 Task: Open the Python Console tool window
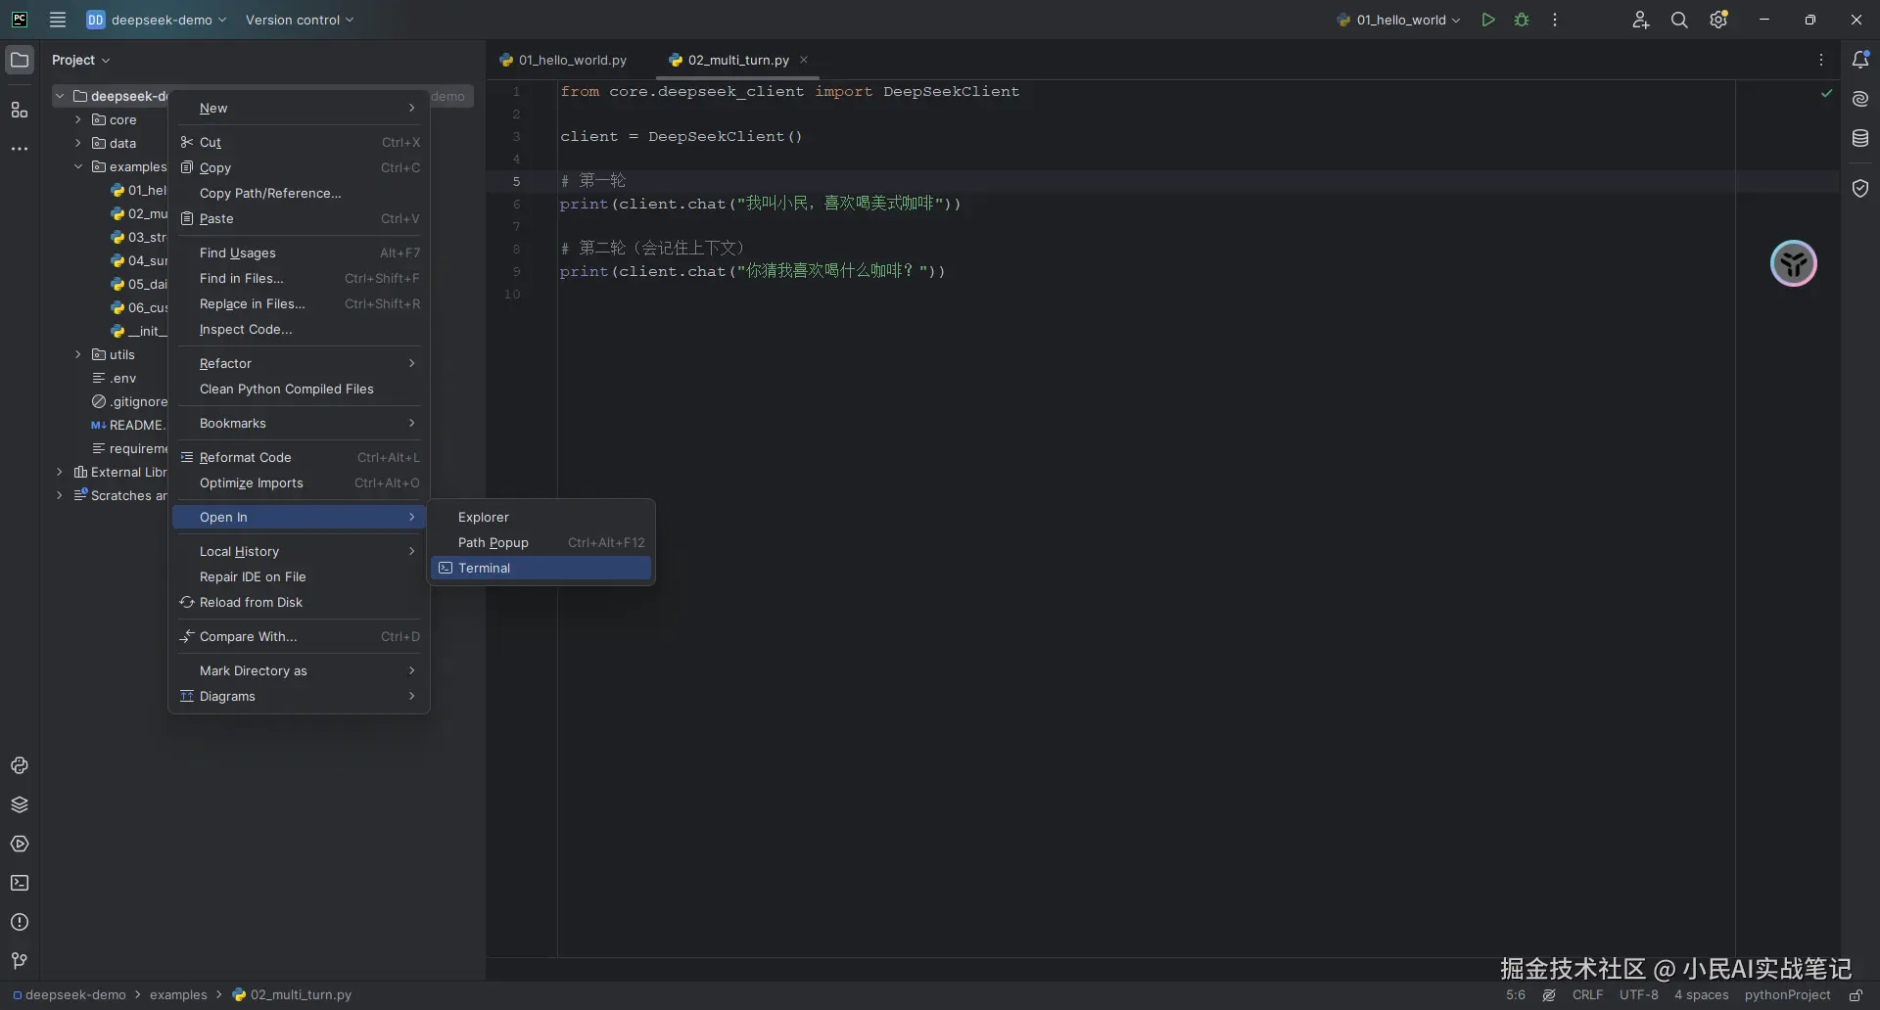[20, 765]
